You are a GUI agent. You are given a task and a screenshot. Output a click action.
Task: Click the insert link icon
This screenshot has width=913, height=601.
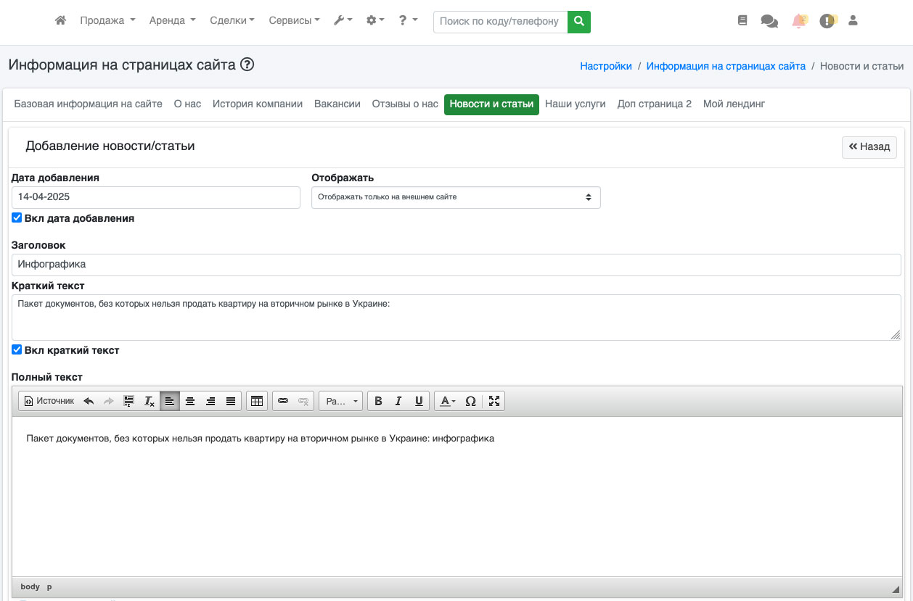(283, 401)
